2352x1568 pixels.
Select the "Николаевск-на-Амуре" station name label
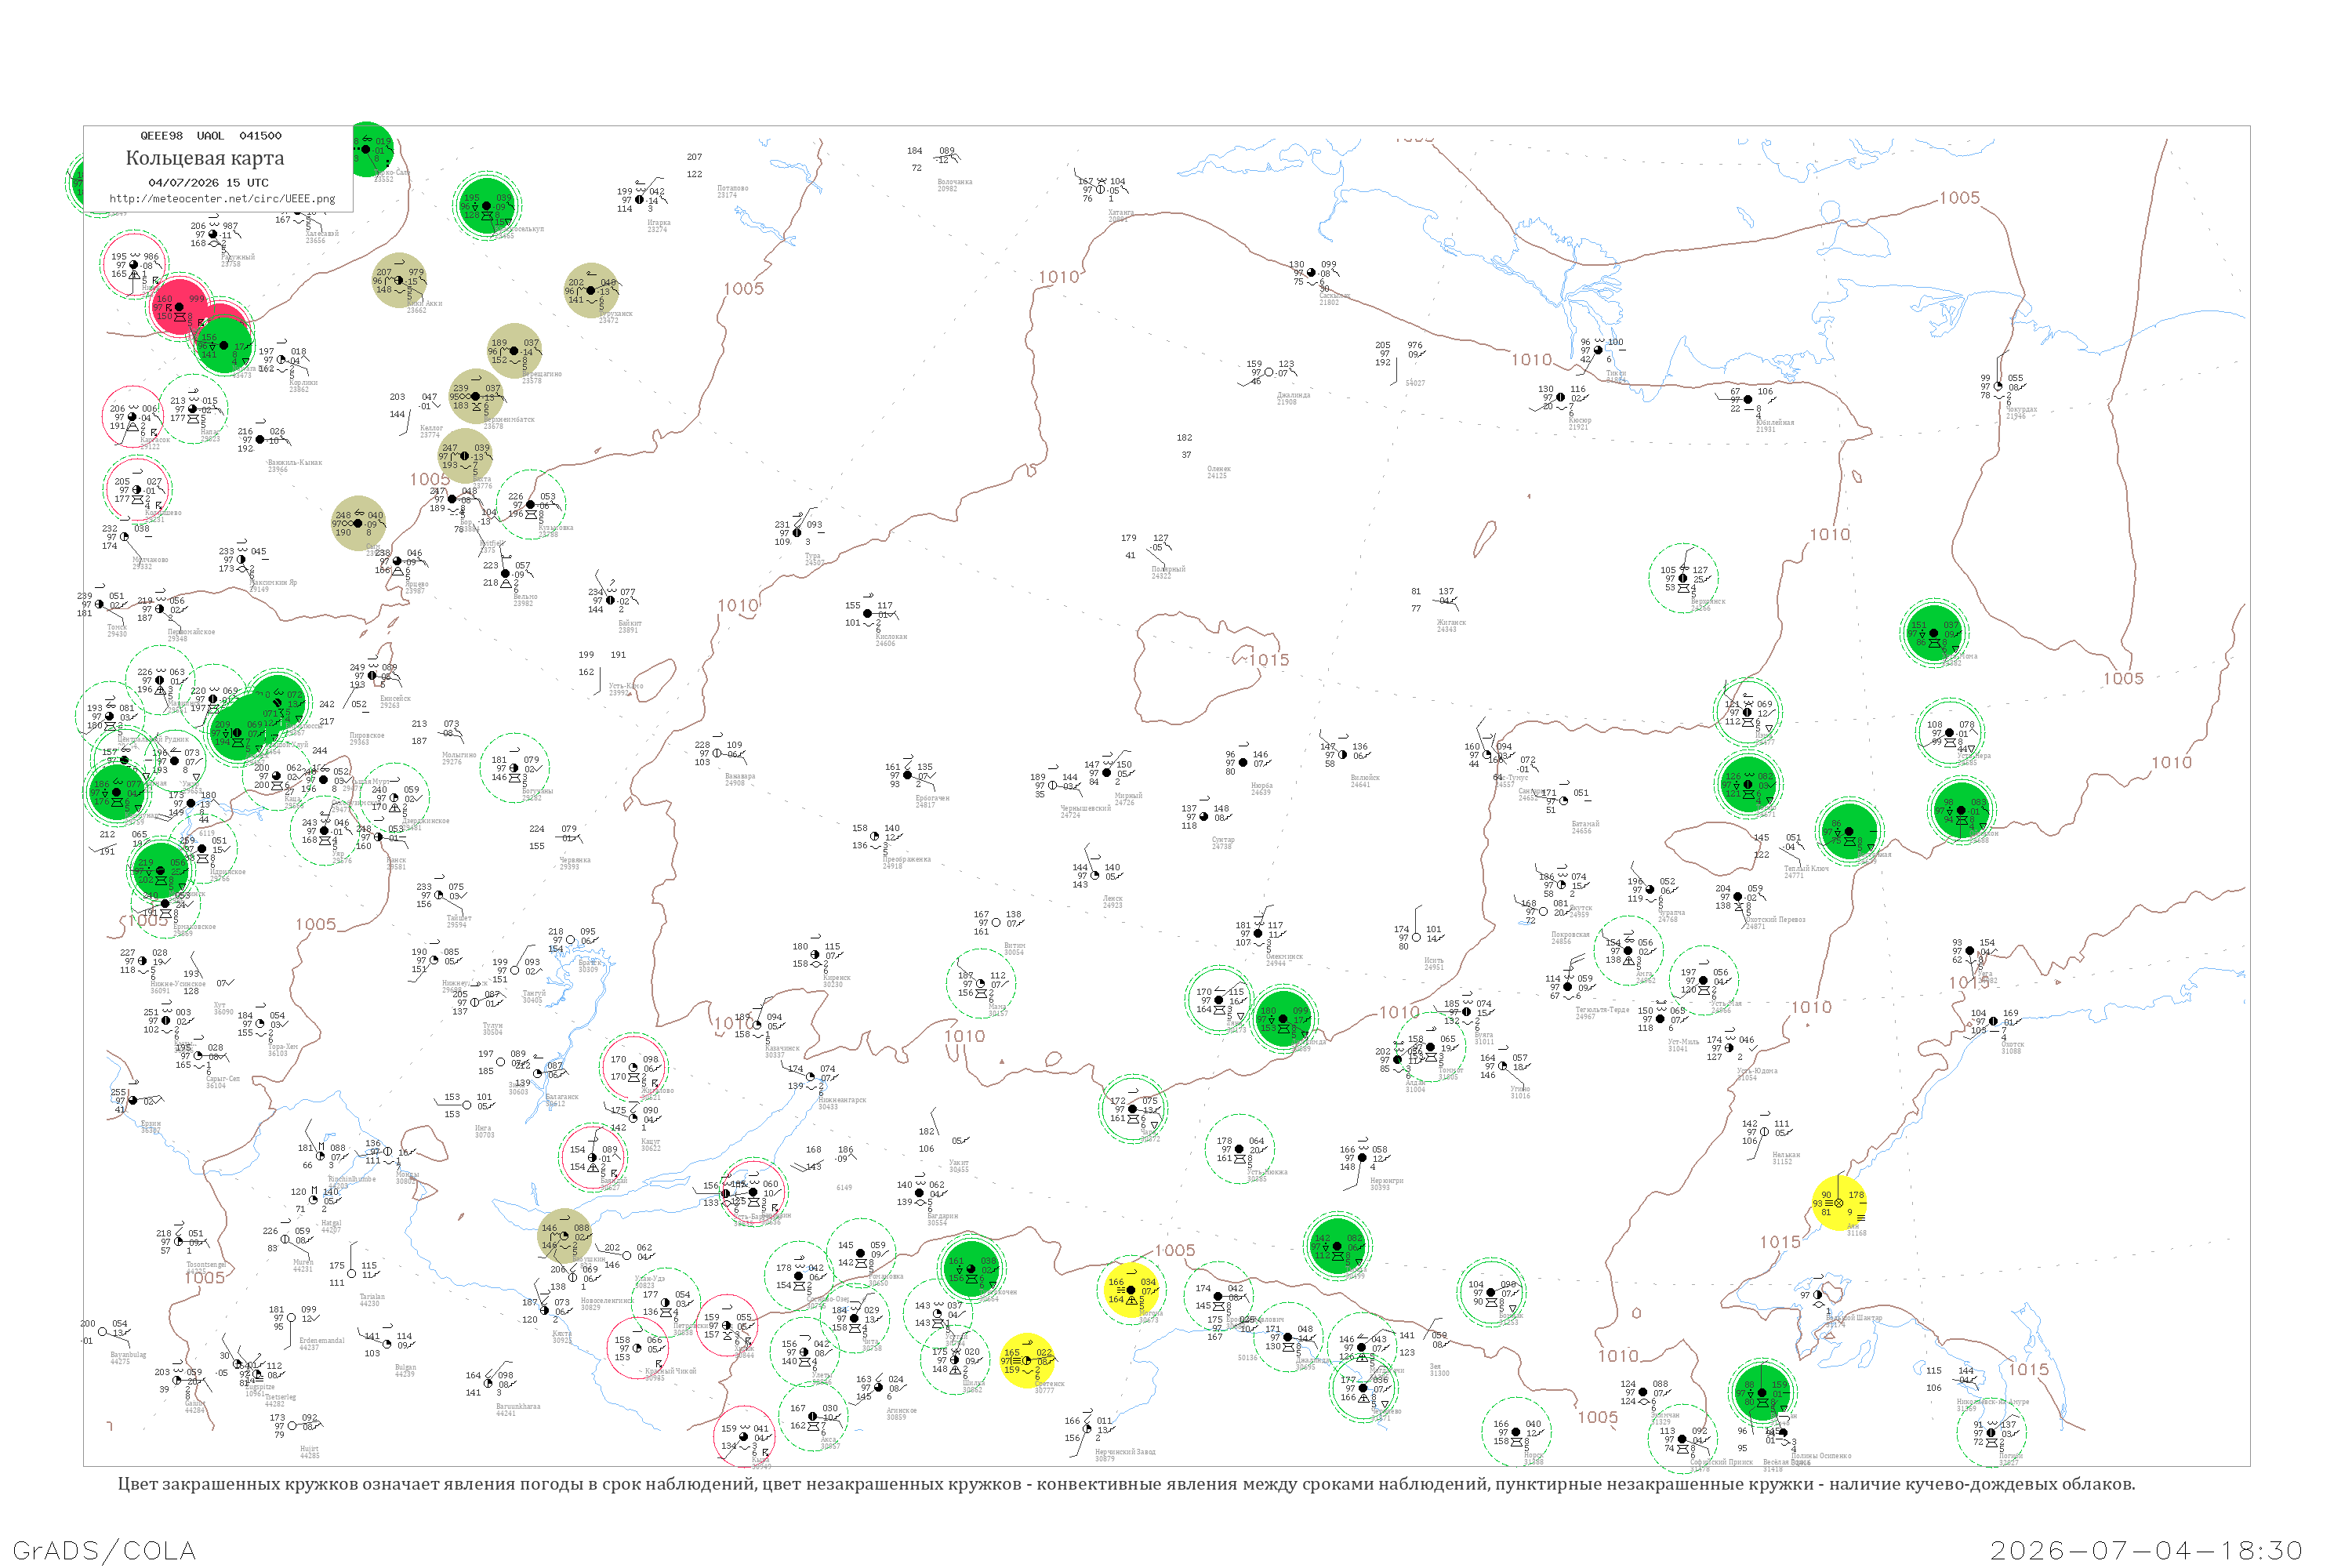1992,1402
